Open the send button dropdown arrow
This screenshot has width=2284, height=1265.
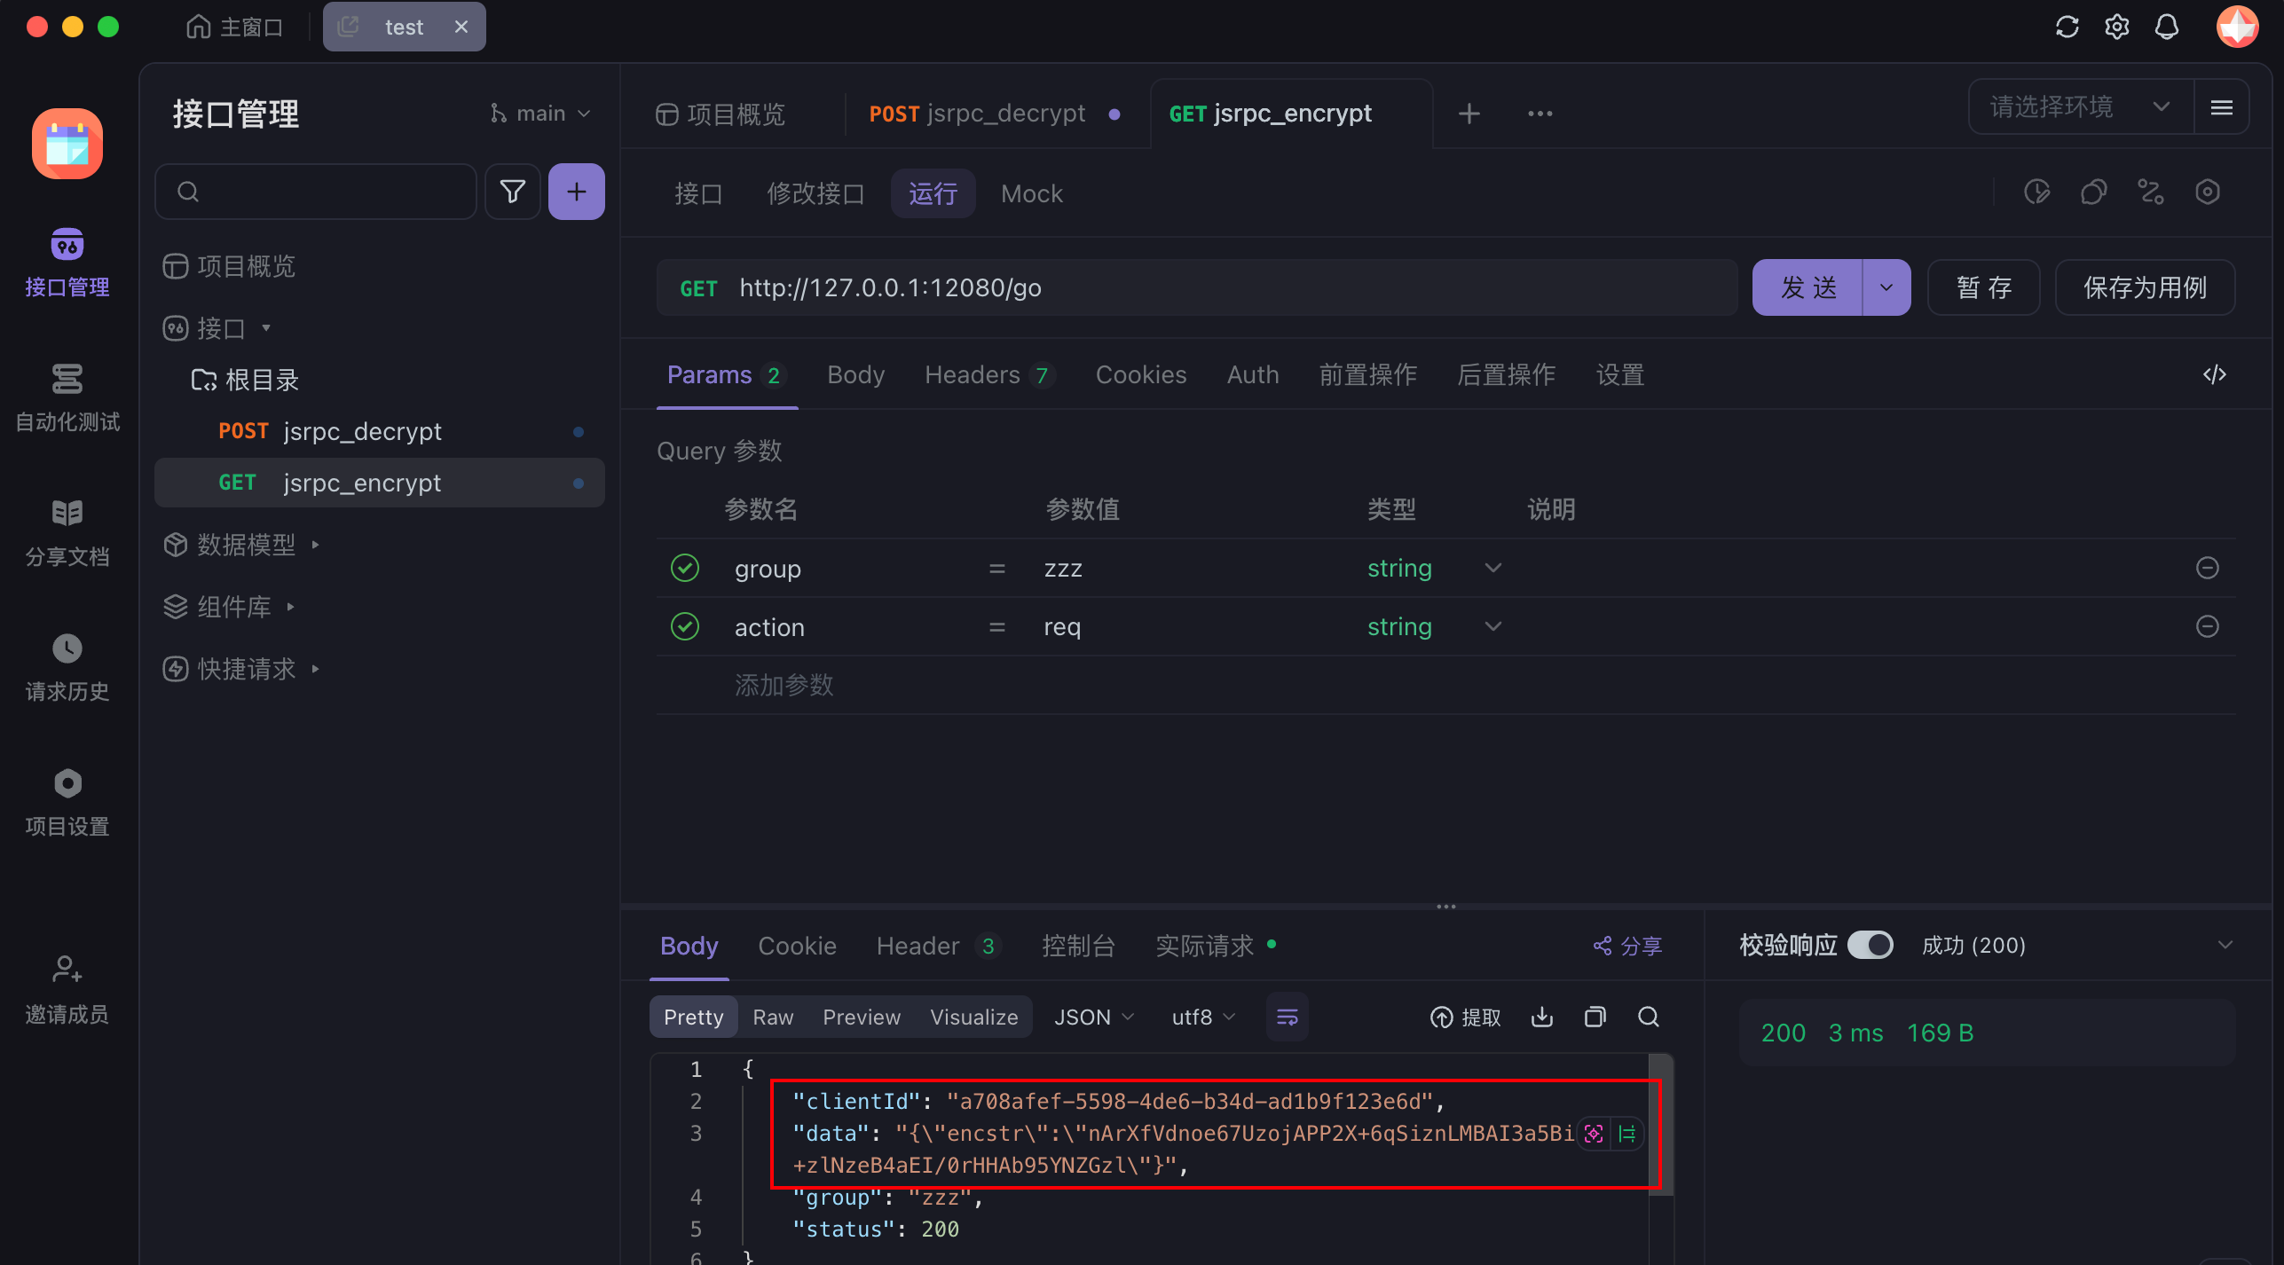point(1886,287)
